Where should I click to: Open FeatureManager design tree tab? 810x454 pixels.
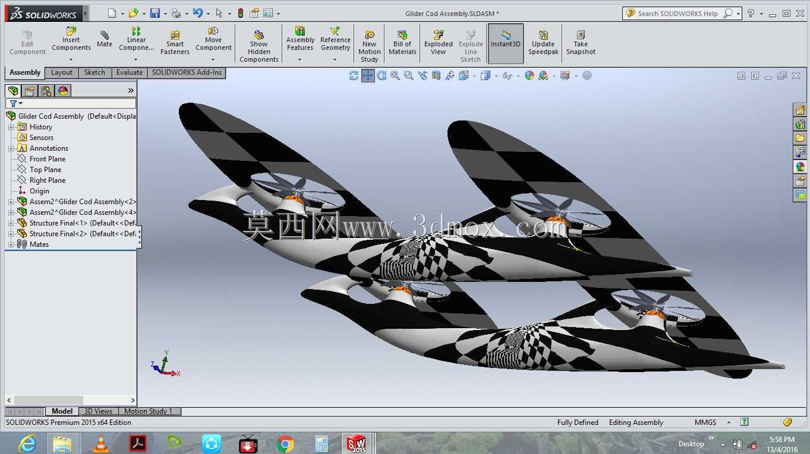coord(13,91)
